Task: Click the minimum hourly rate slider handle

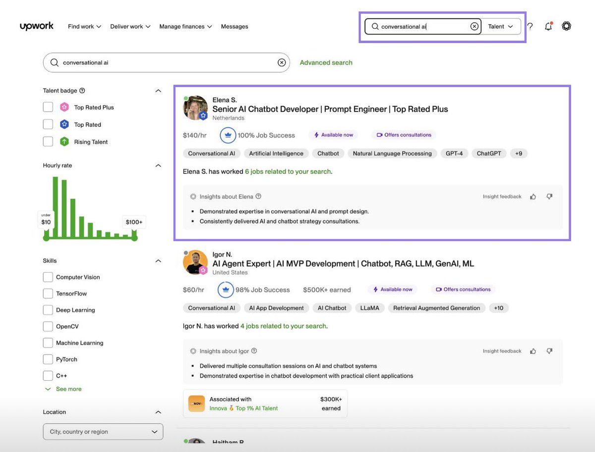Action: (x=46, y=238)
